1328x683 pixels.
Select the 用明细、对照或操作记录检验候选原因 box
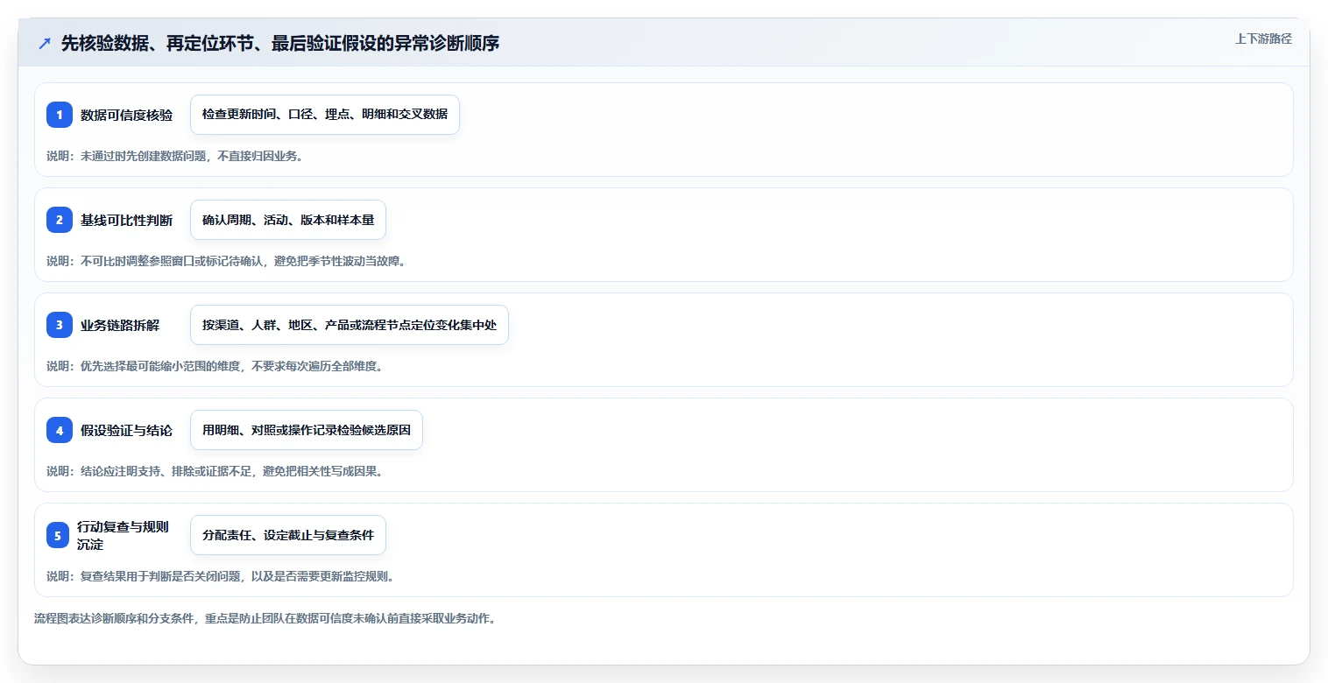[307, 430]
